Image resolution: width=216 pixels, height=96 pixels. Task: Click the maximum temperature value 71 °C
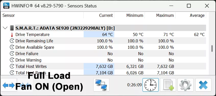pyautogui.click(x=169, y=34)
